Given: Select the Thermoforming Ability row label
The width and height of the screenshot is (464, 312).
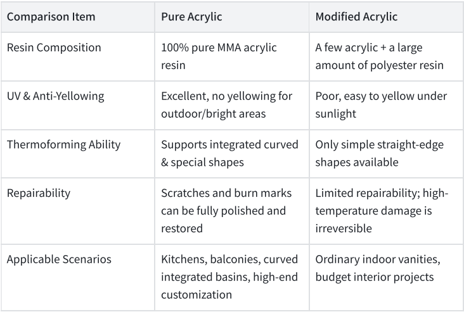Looking at the screenshot, I should tap(63, 144).
